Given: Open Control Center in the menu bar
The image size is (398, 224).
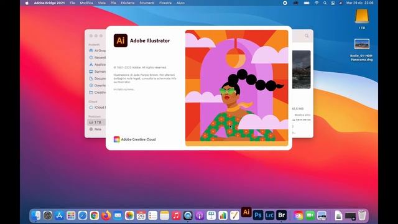Looking at the screenshot, I should pos(333,3).
